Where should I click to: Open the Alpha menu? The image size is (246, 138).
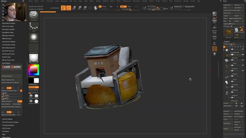(31, 1)
